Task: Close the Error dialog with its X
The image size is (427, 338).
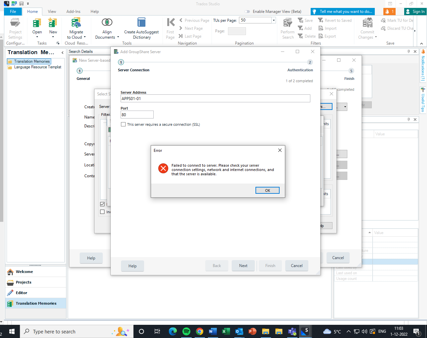Action: (280, 150)
